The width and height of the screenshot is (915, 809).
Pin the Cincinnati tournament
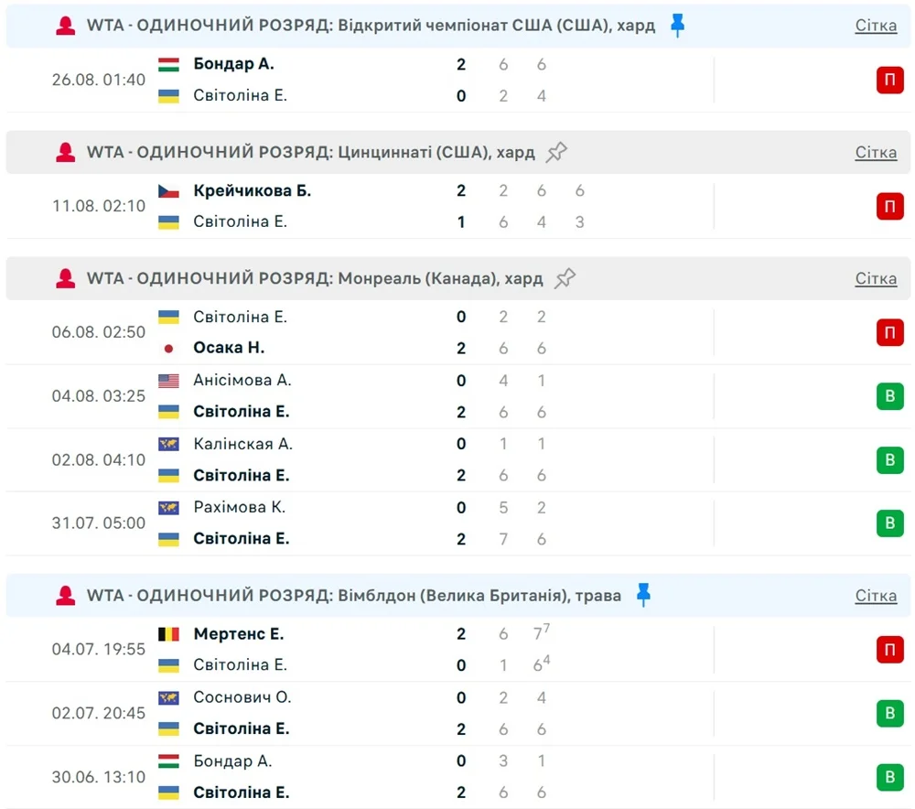pos(556,152)
